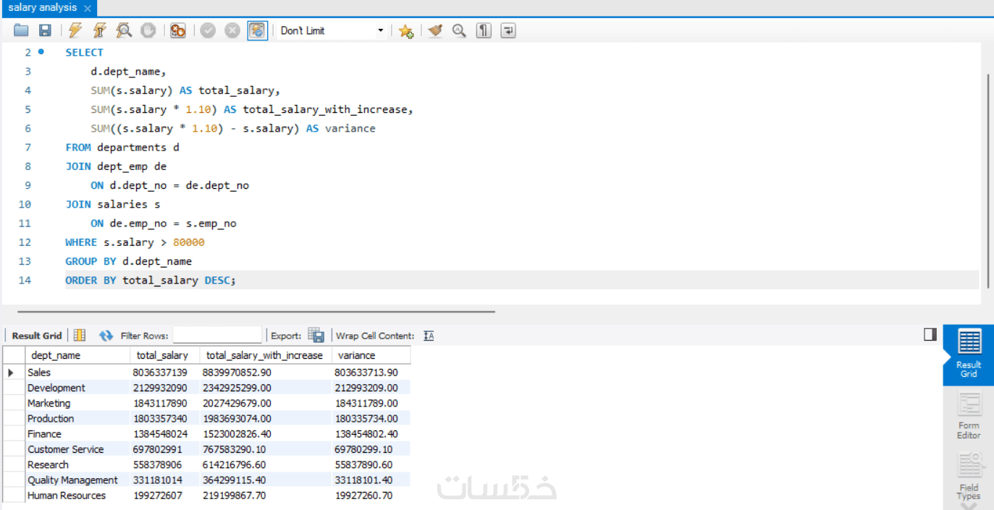Screen dimensions: 994x510
Task: Click the editor horizontal scrollbar
Action: pos(256,312)
